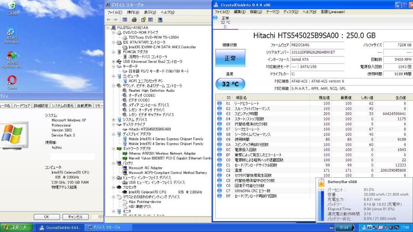Click the Print icon in Device Manager toolbar
This screenshot has width=413, height=232.
point(135,19)
